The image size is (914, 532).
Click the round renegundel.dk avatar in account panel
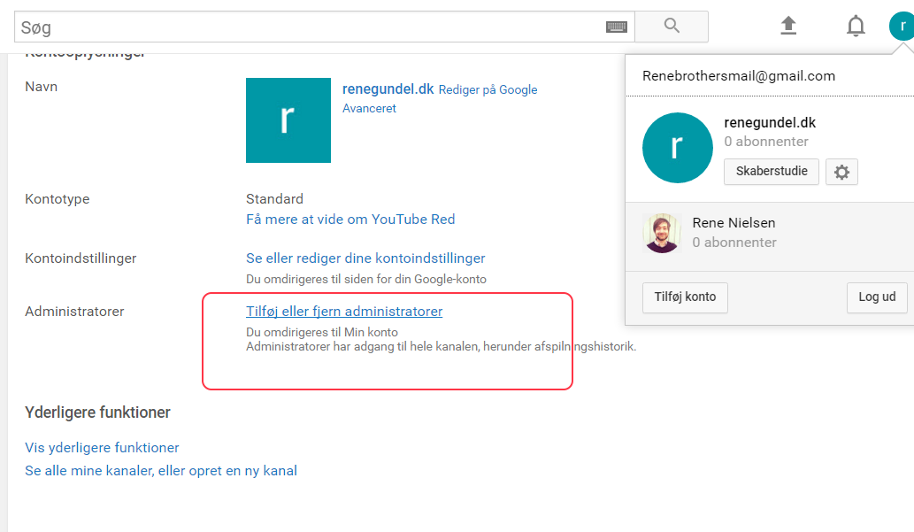pos(678,148)
